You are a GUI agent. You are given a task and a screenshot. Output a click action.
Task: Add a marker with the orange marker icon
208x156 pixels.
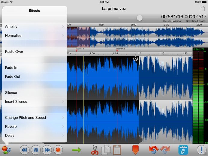click(x=135, y=150)
